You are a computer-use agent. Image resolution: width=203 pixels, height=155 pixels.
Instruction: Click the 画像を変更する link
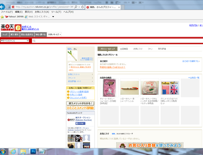87,58
